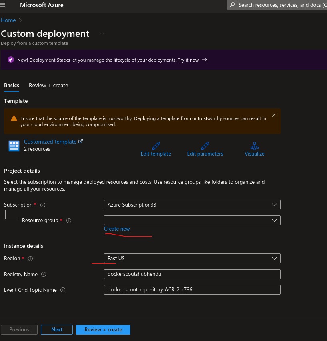Image resolution: width=327 pixels, height=341 pixels.
Task: Show info tooltip for Registry Name
Action: click(x=44, y=274)
